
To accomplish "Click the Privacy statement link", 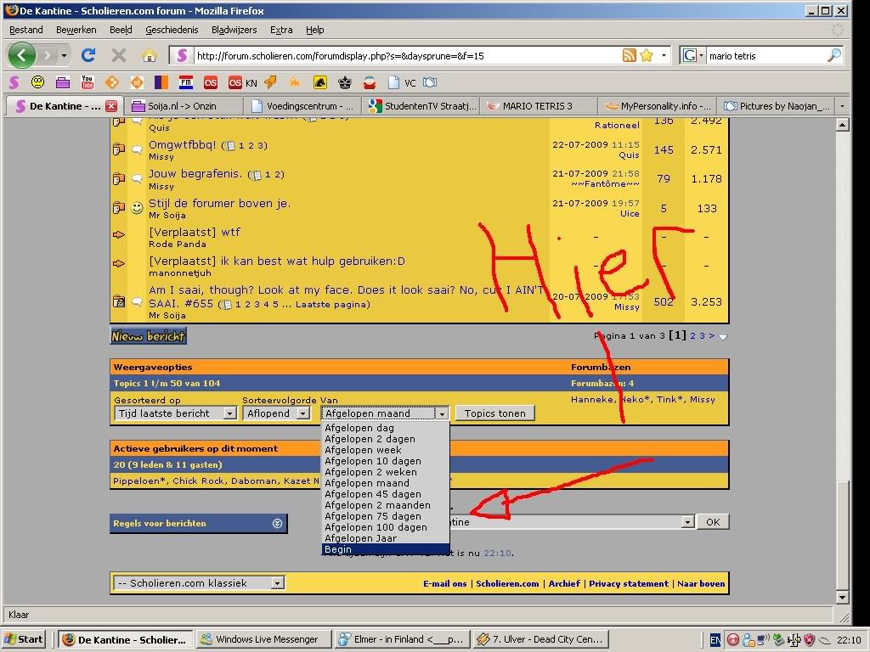I will 629,583.
